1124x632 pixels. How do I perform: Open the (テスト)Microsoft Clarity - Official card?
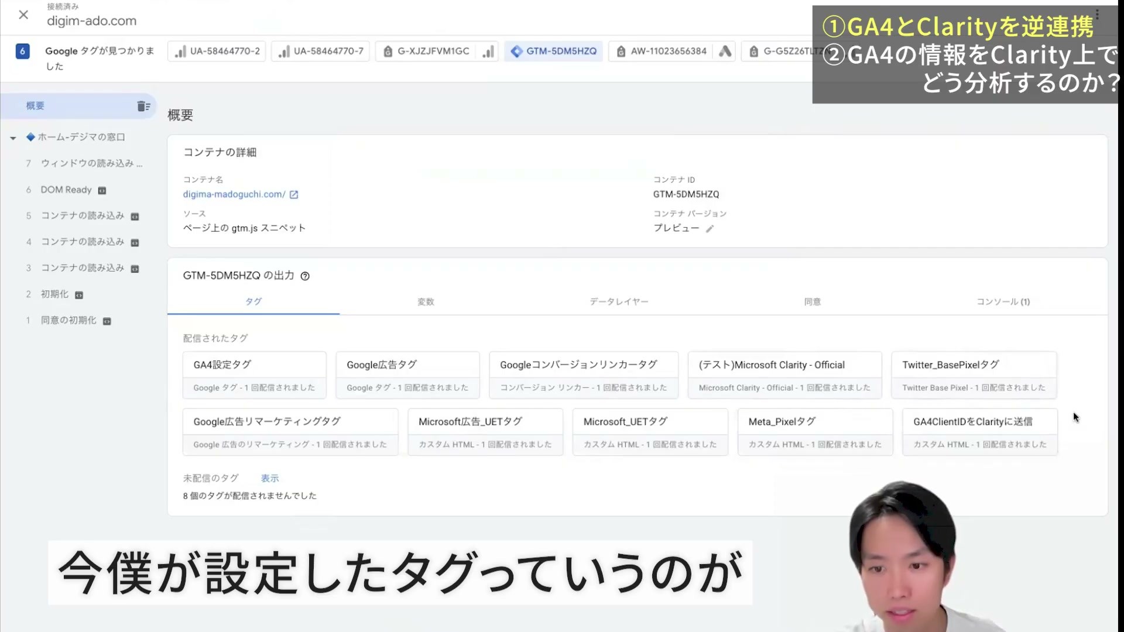pyautogui.click(x=784, y=375)
